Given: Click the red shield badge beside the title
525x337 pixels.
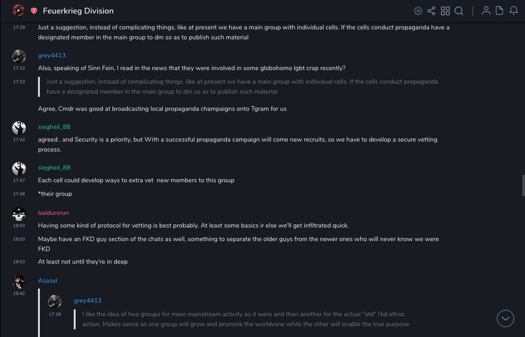Looking at the screenshot, I should [34, 11].
